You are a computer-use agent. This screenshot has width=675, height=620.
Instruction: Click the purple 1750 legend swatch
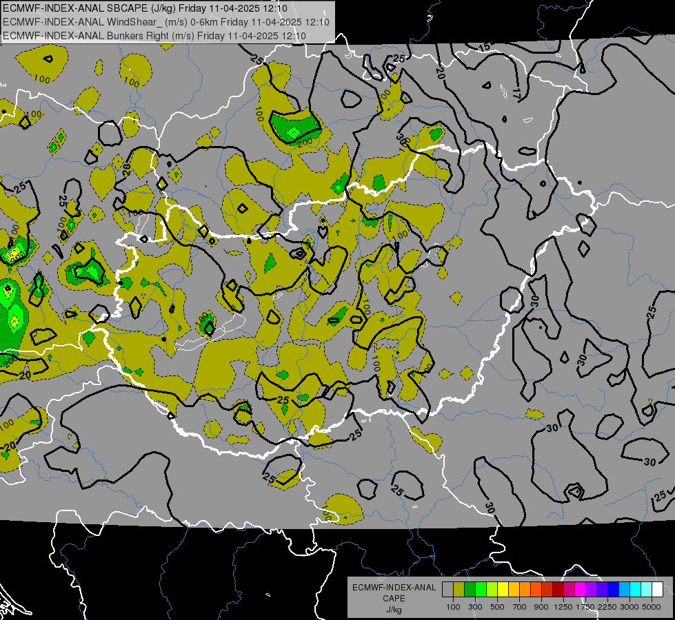coord(592,590)
